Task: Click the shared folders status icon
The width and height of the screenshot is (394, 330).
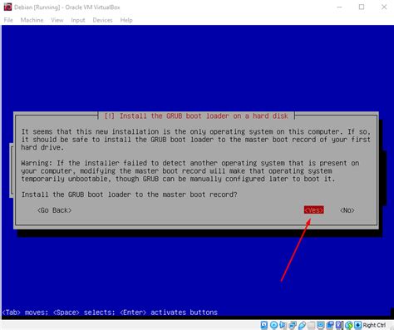Action: 311,325
